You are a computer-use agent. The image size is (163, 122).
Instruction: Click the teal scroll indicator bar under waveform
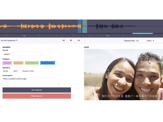(x=143, y=34)
